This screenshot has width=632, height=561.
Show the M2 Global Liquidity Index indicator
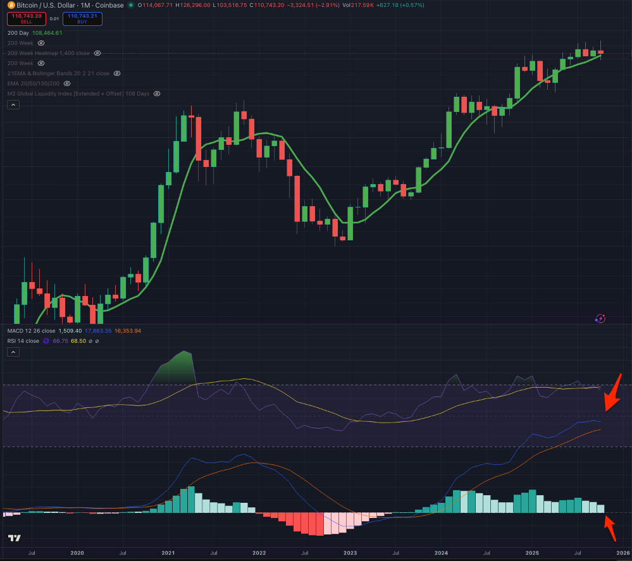tap(157, 94)
